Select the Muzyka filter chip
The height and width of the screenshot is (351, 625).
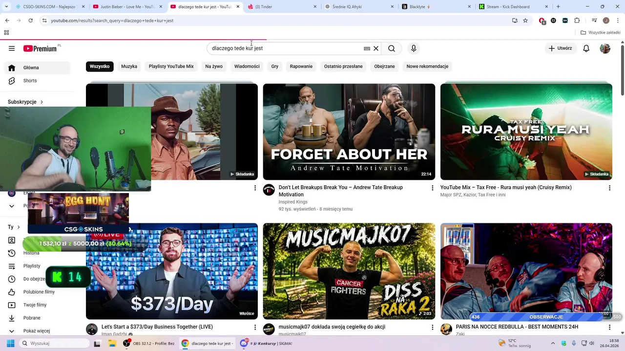(129, 66)
